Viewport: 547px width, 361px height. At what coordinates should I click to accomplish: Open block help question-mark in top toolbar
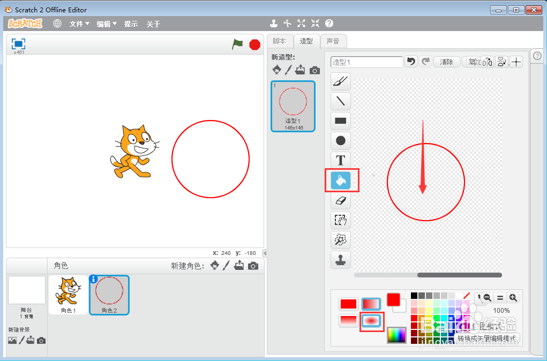click(x=329, y=24)
